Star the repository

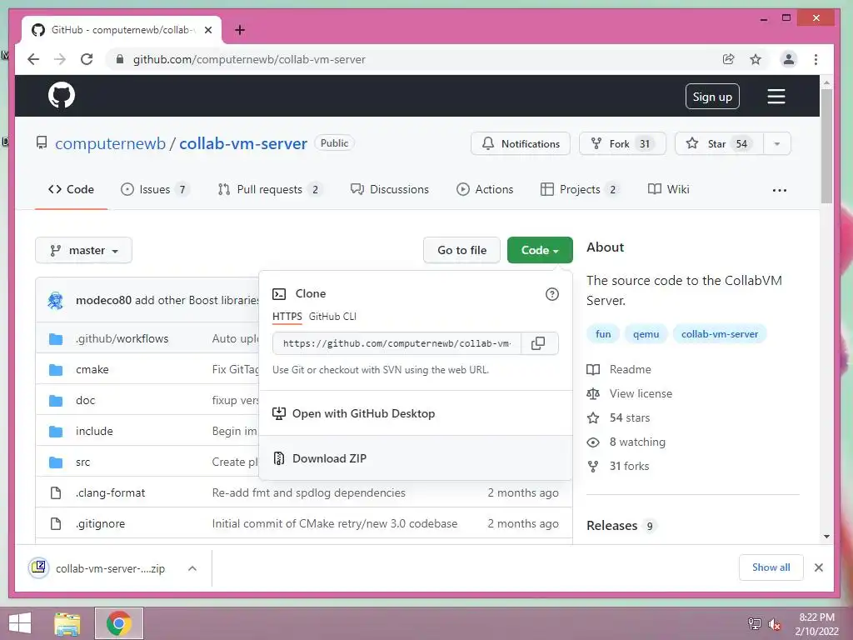coord(719,143)
